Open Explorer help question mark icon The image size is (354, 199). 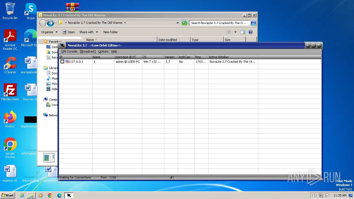(x=251, y=32)
